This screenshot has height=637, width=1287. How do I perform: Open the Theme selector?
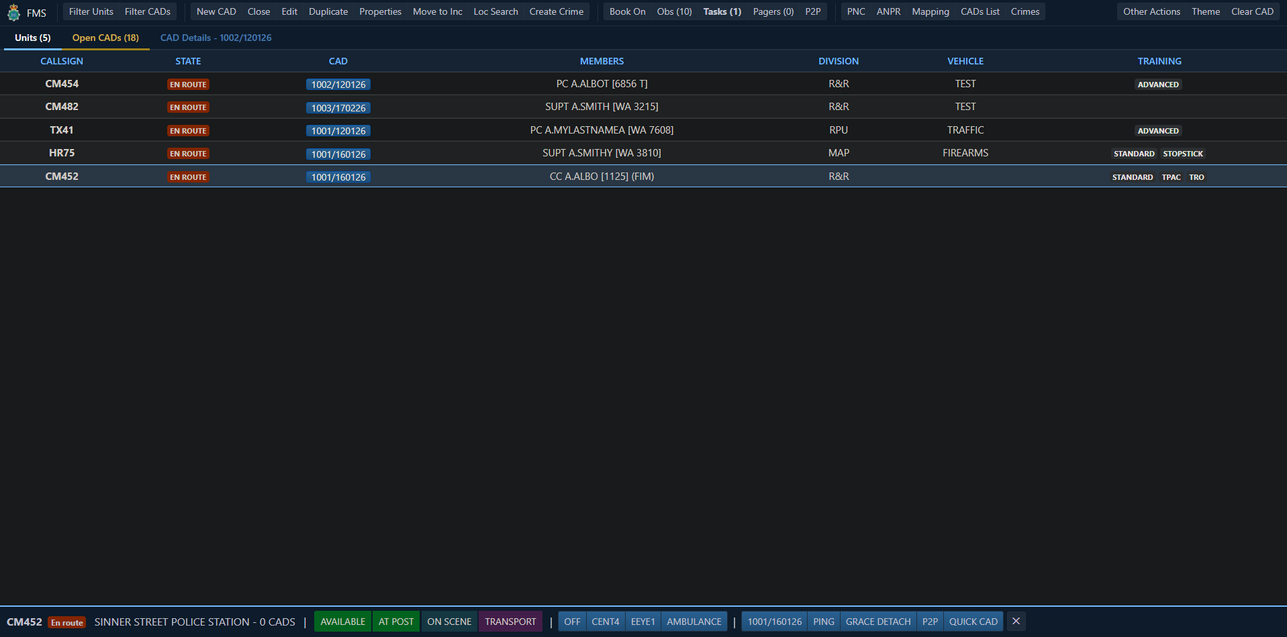point(1205,11)
